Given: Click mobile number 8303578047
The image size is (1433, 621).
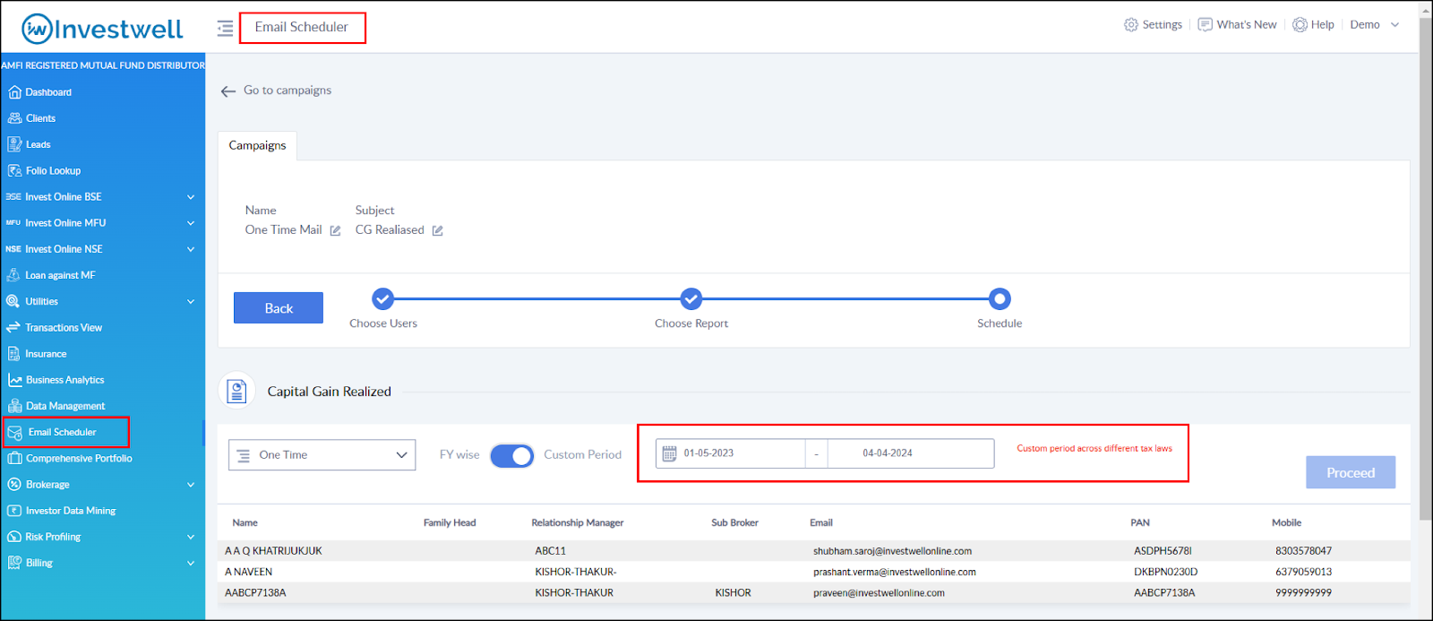Looking at the screenshot, I should (x=1303, y=551).
